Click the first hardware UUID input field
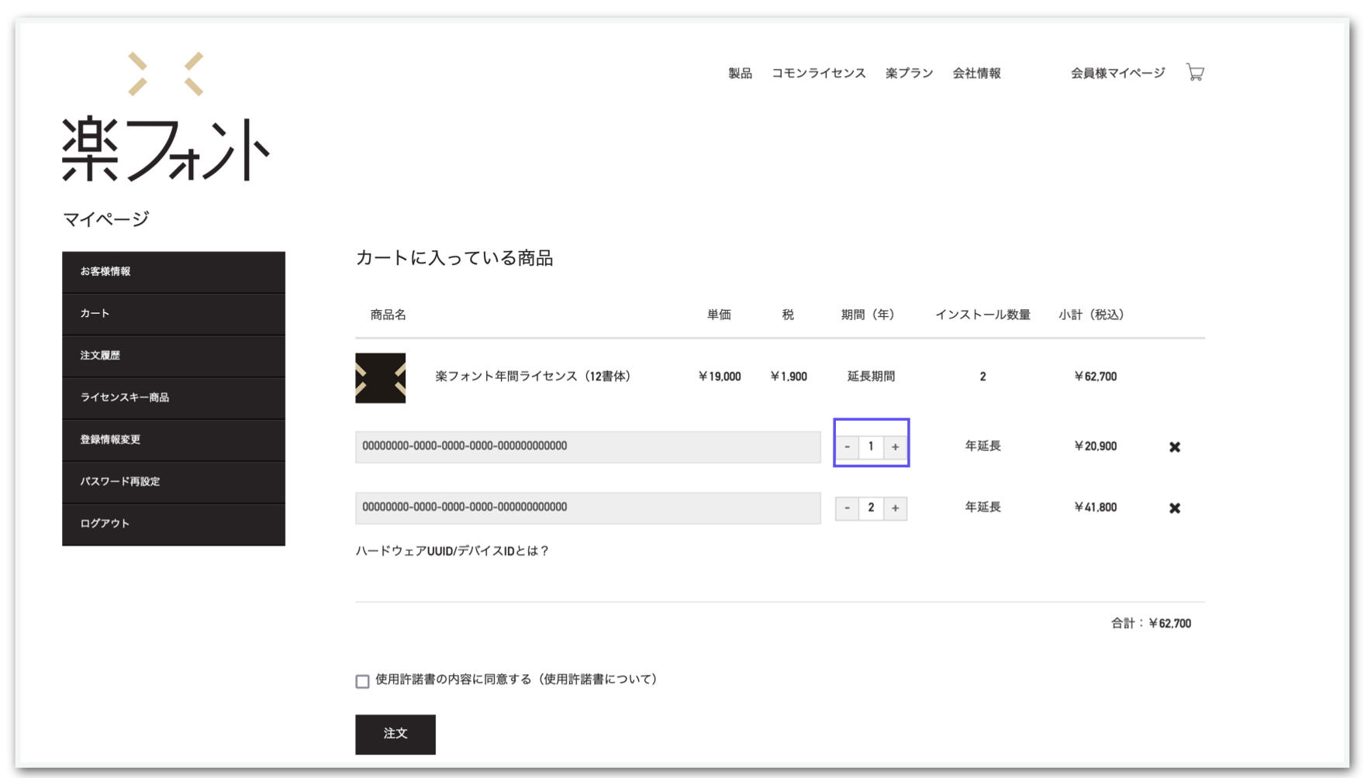Image resolution: width=1371 pixels, height=778 pixels. click(587, 446)
